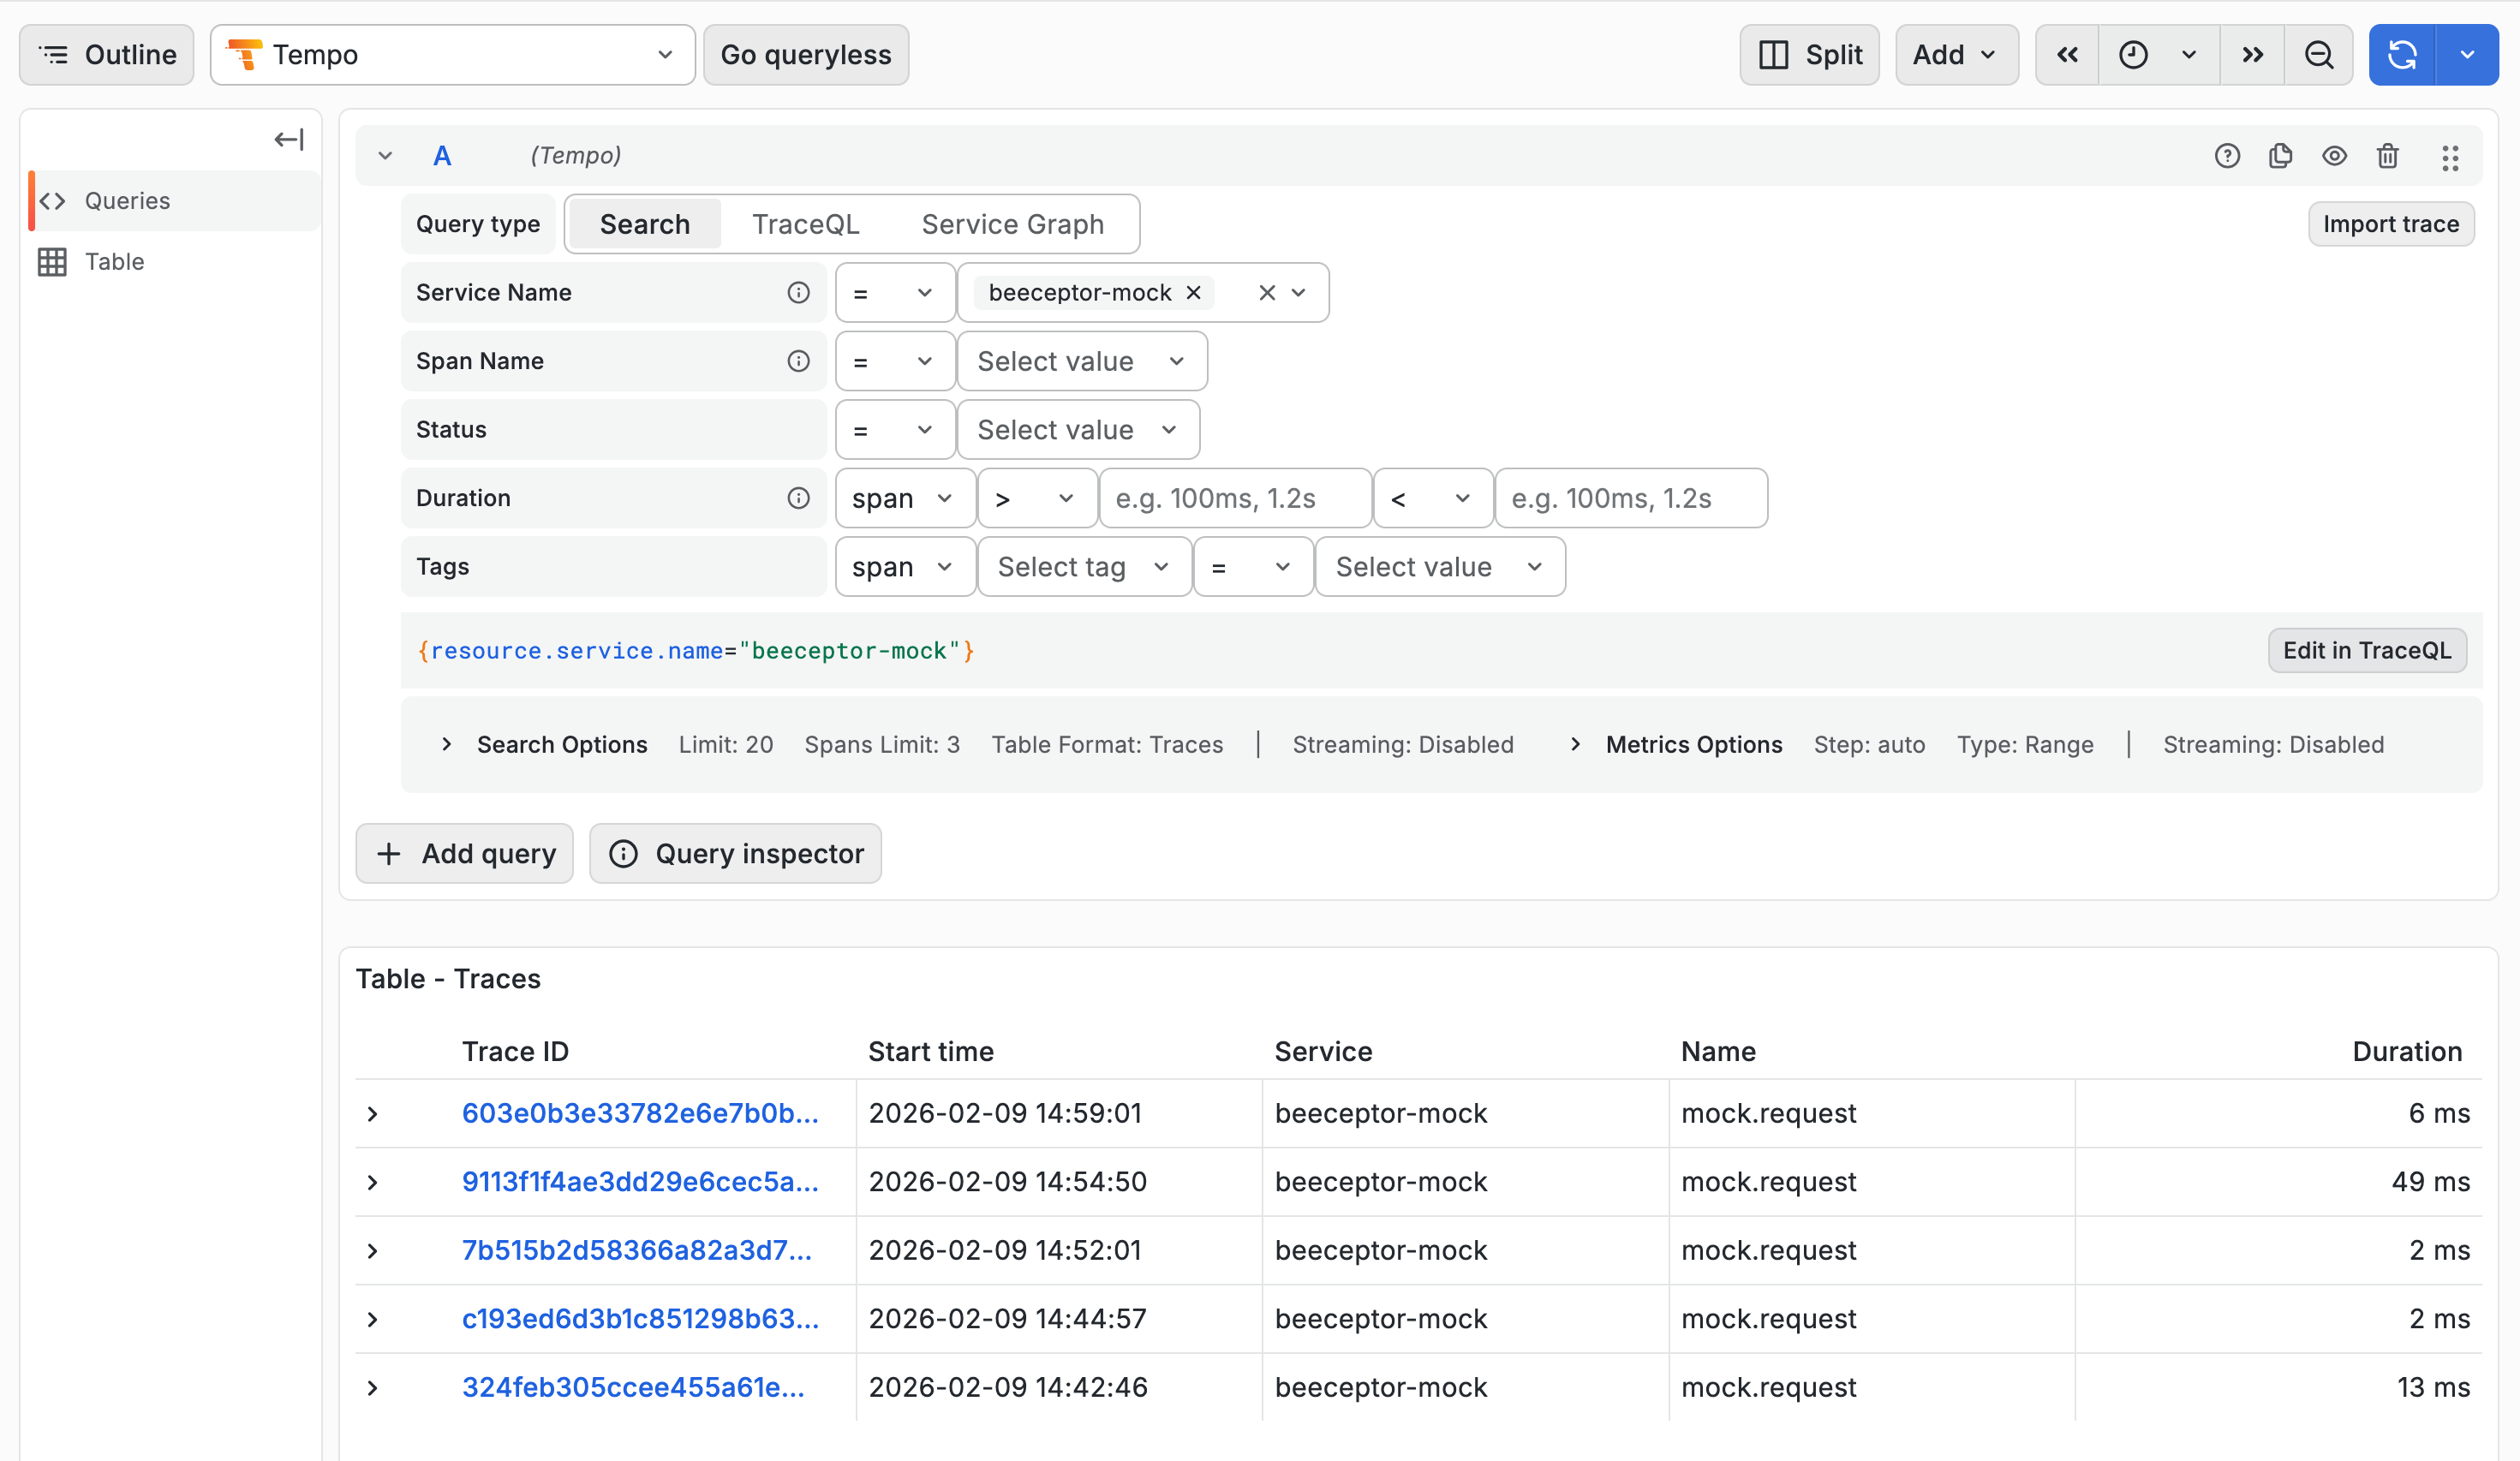Open split view

pos(1810,54)
